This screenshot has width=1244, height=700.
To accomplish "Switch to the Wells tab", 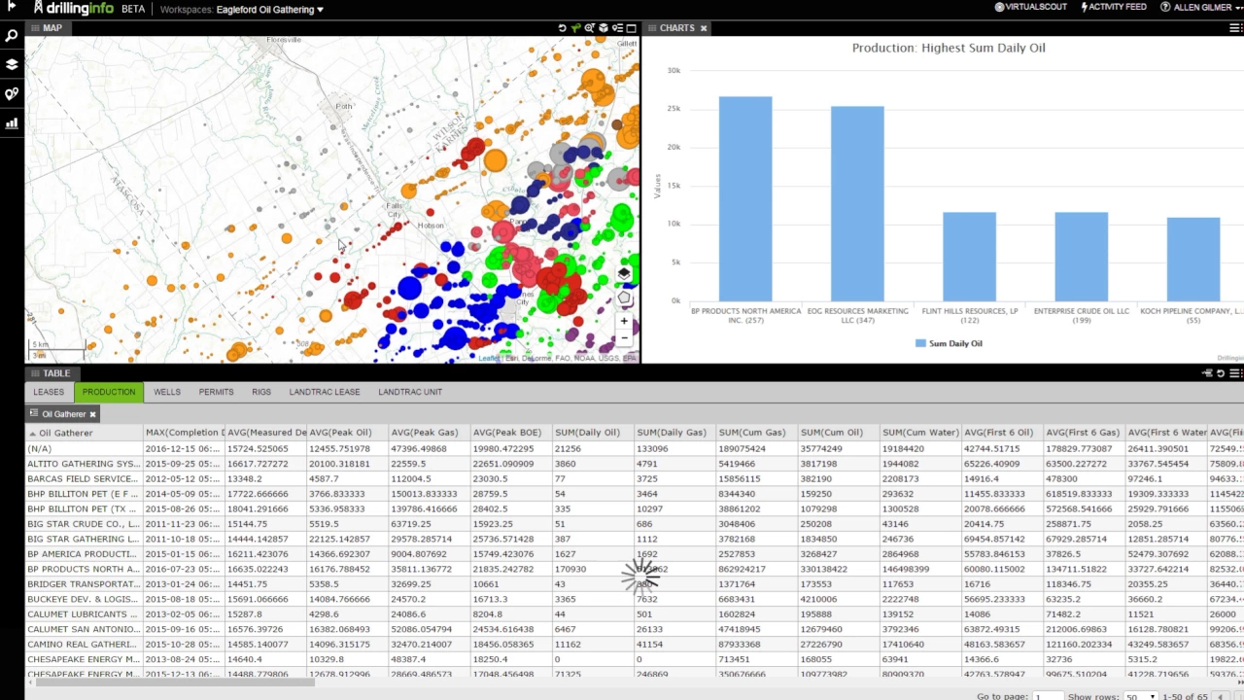I will coord(167,392).
